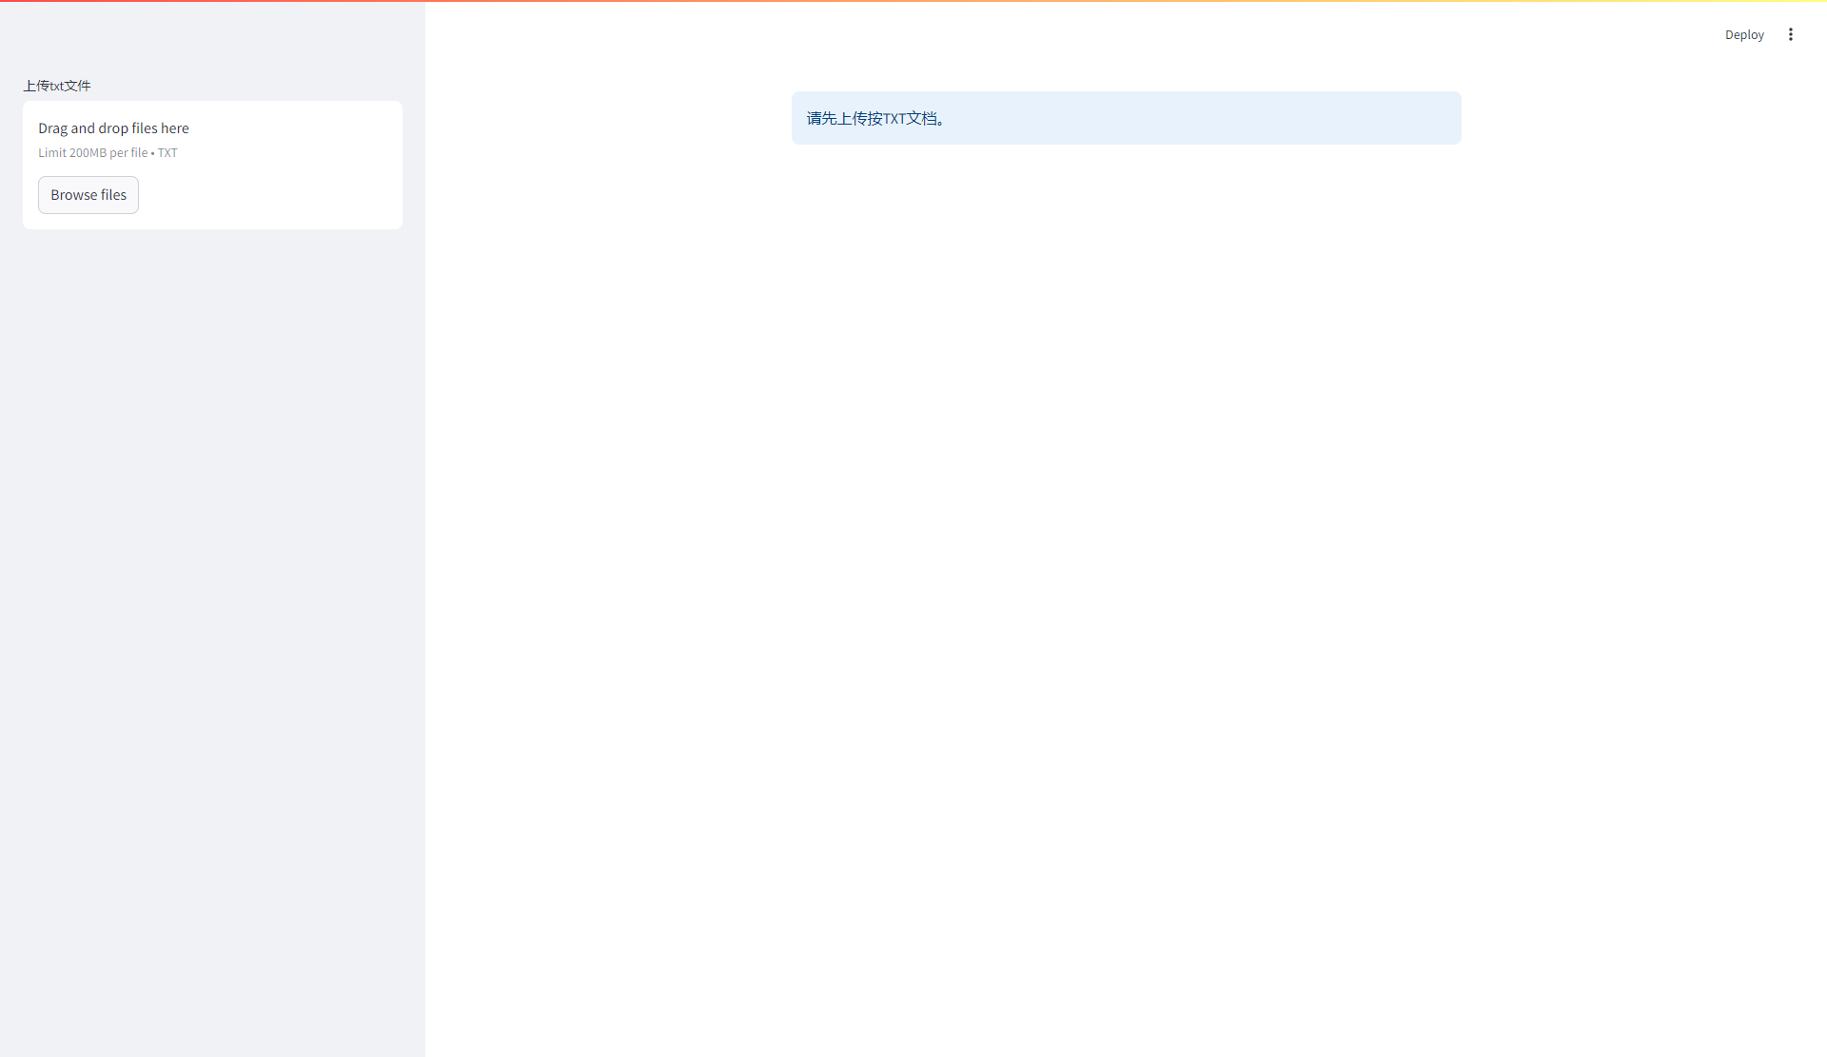The image size is (1827, 1057).
Task: Click the 请先上传按TXT文档 info banner
Action: [1126, 118]
